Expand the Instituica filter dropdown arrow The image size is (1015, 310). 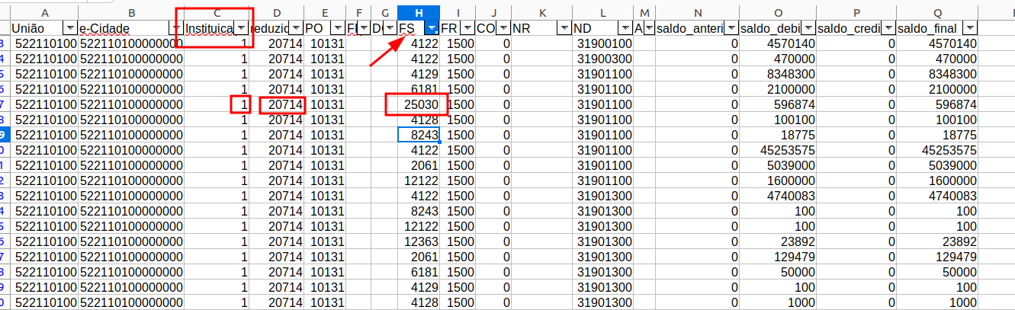coord(243,28)
